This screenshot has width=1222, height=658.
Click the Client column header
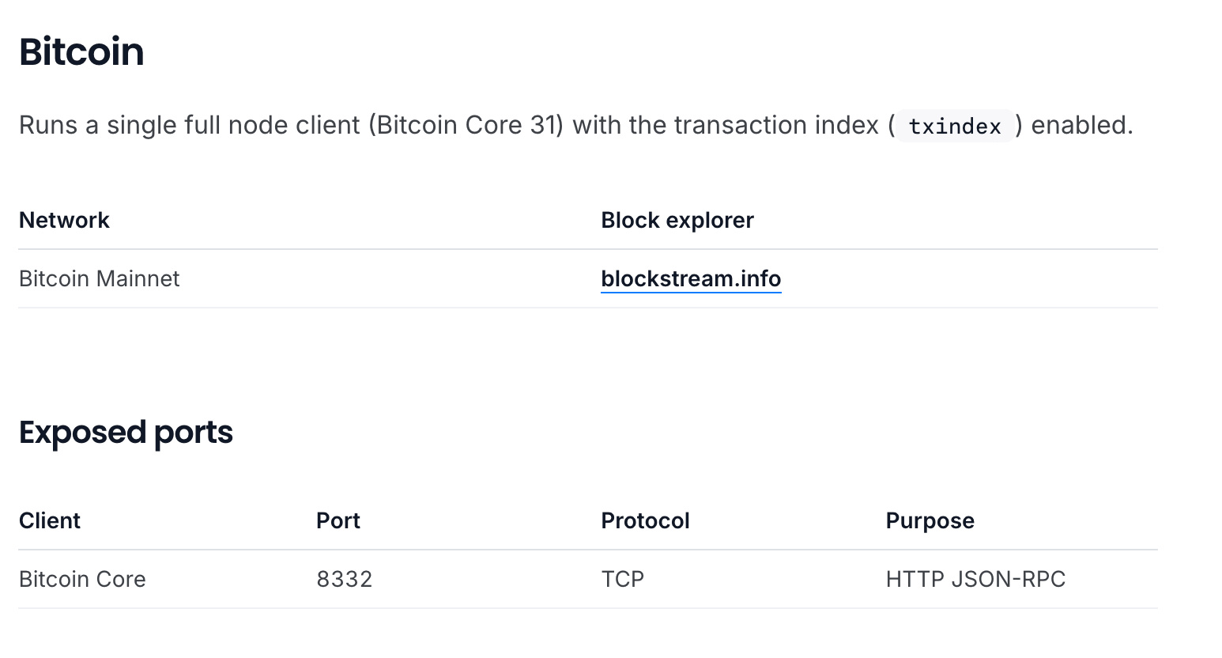coord(50,520)
